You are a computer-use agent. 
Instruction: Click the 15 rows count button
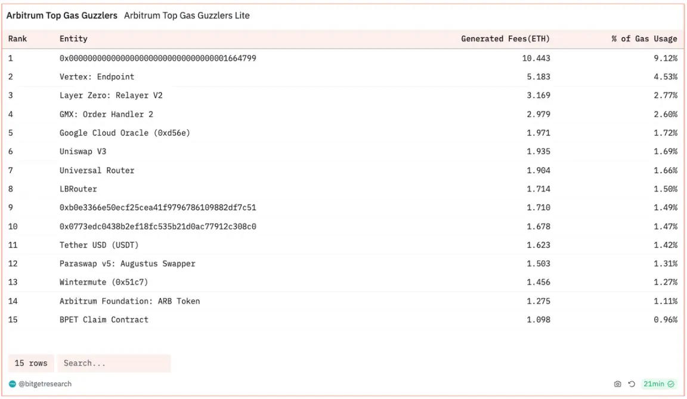pyautogui.click(x=30, y=363)
